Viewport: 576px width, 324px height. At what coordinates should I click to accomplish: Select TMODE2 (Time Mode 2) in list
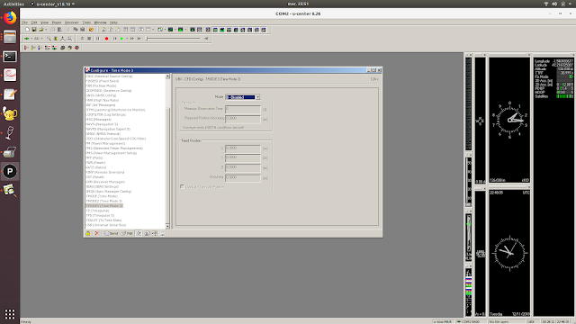point(104,201)
